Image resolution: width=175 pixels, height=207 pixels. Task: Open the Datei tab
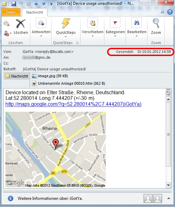(11, 12)
